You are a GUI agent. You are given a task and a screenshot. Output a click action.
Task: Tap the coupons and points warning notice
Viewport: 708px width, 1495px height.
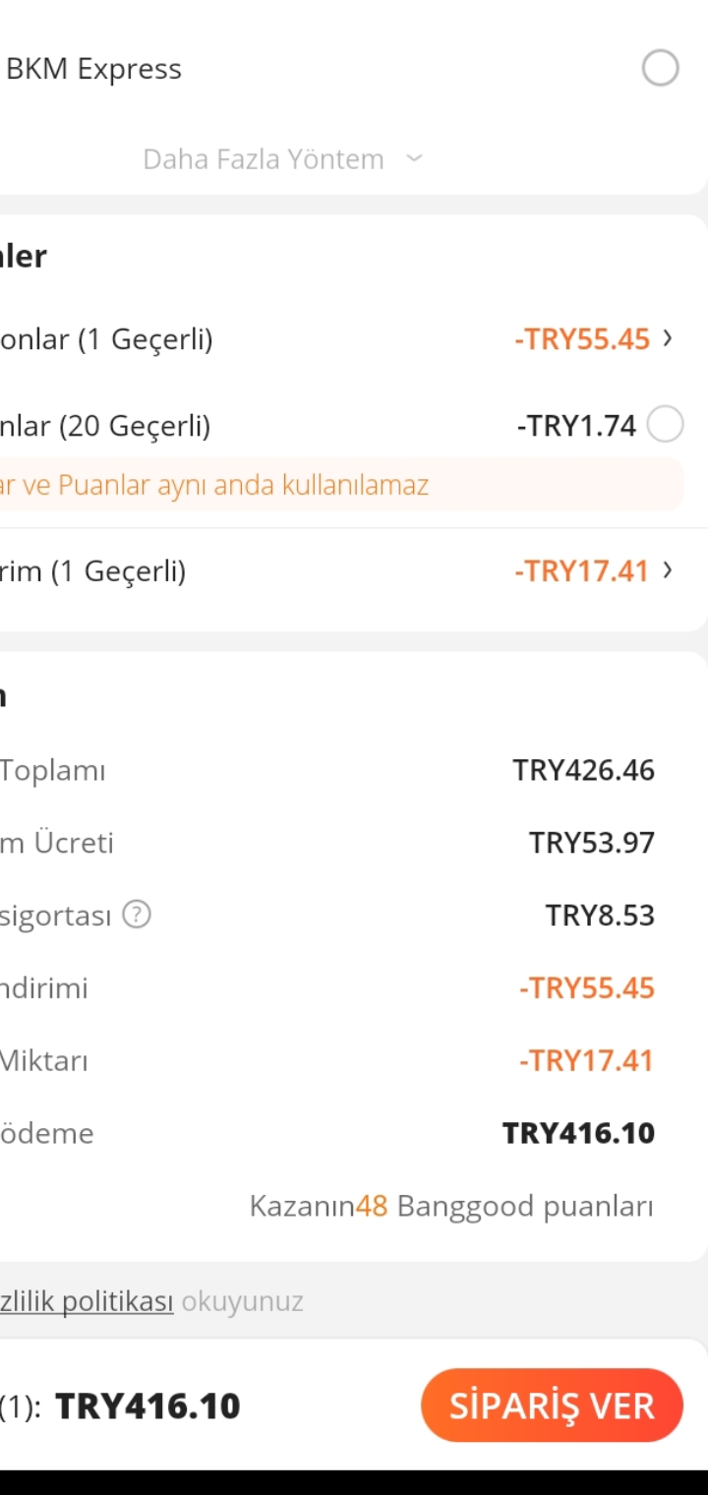pyautogui.click(x=214, y=485)
